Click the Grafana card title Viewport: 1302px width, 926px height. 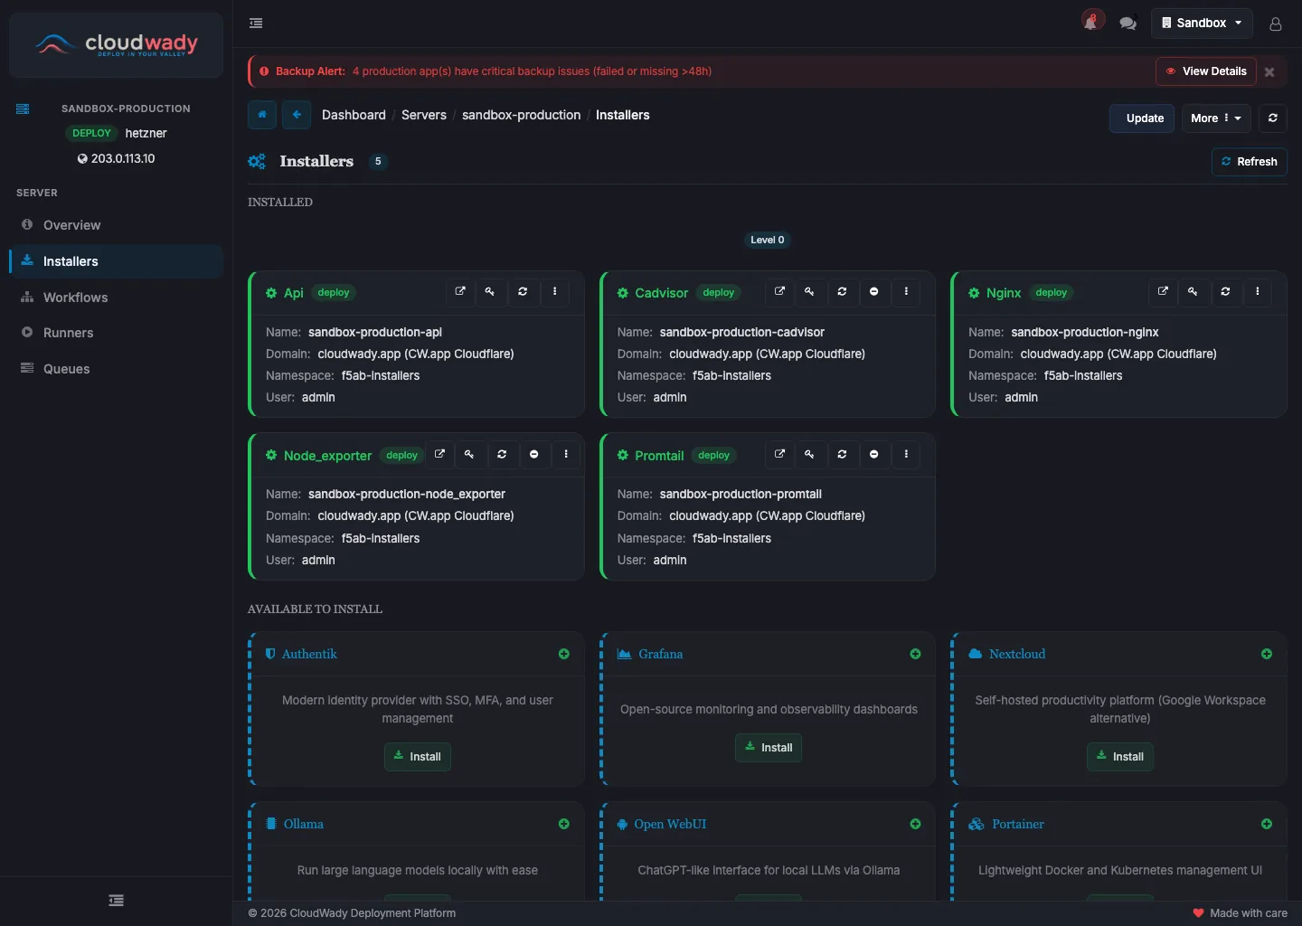[661, 654]
